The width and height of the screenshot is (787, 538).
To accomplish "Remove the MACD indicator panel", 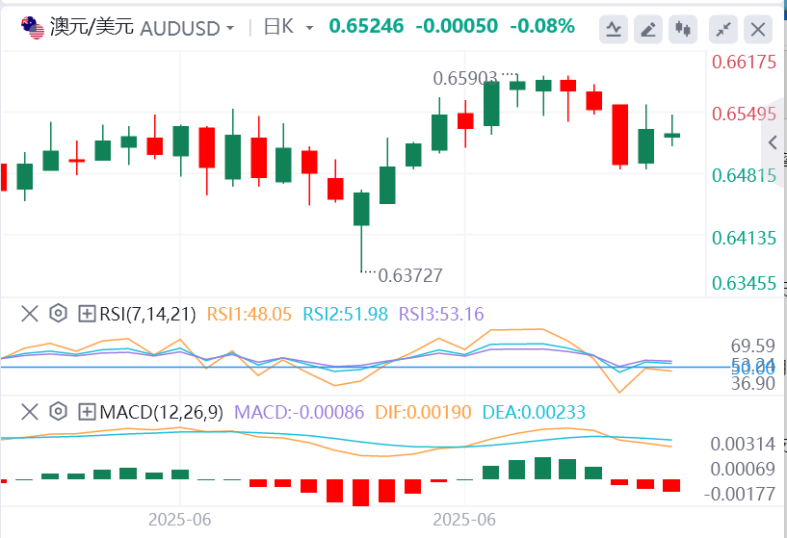I will pyautogui.click(x=30, y=412).
